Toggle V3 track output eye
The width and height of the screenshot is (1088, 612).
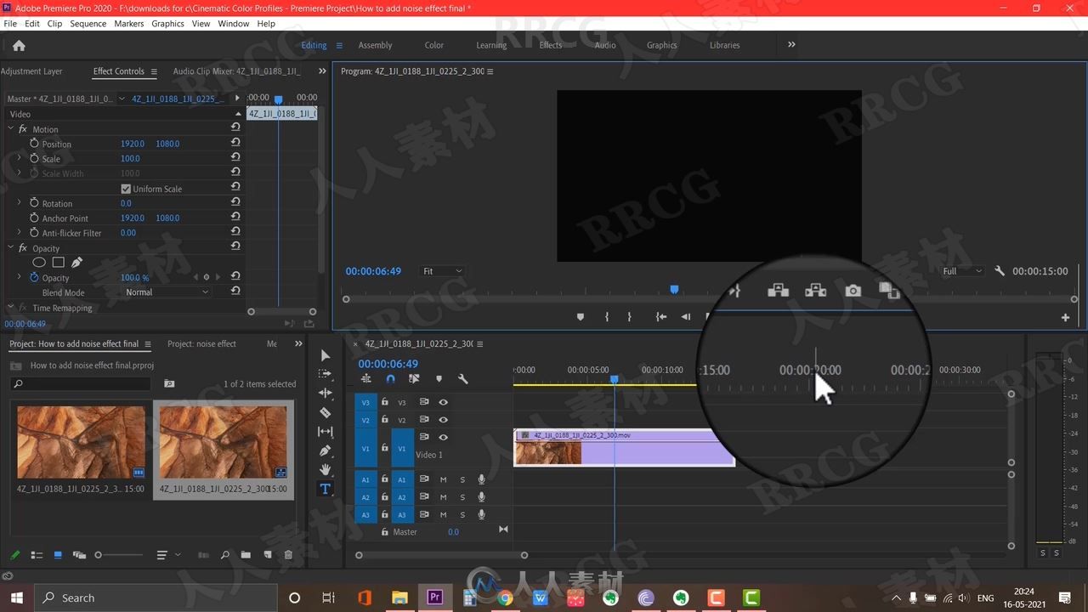pyautogui.click(x=443, y=402)
